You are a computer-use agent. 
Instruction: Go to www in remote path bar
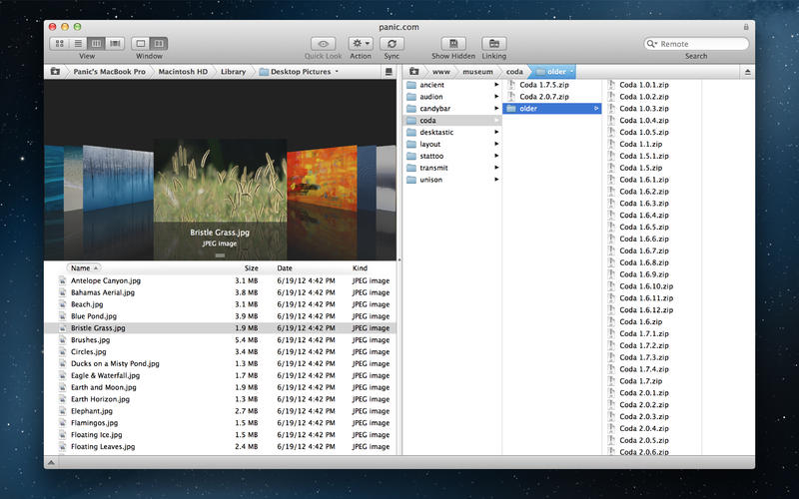pyautogui.click(x=441, y=72)
